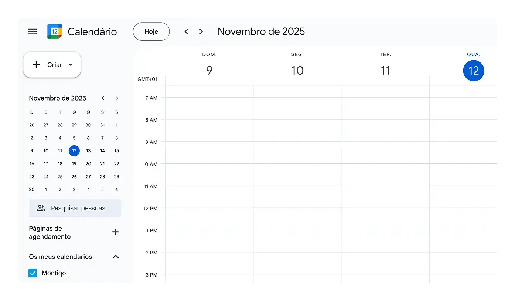Click the Google Calendar logo
The image size is (515, 301).
(x=54, y=31)
